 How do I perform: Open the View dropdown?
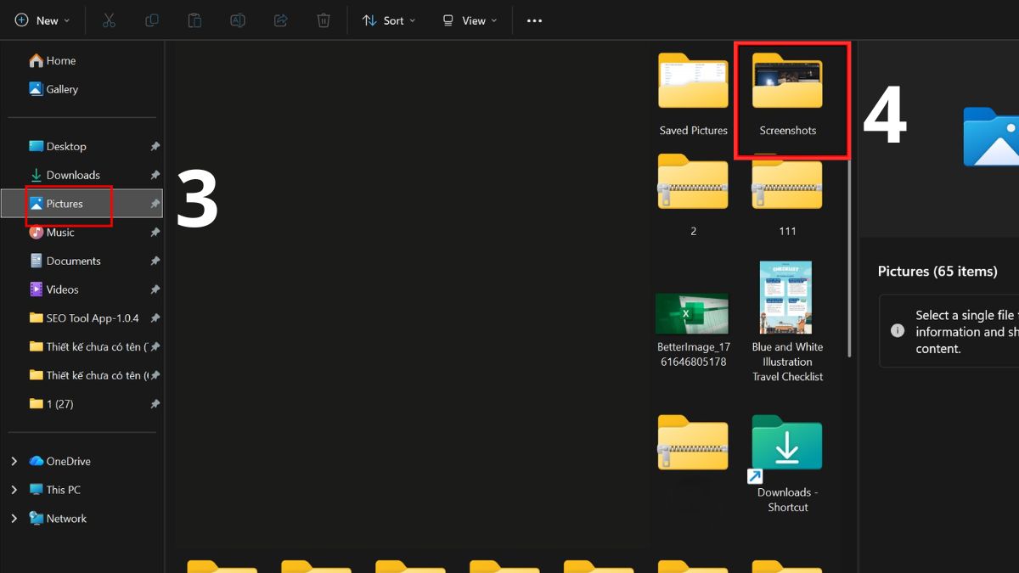click(x=468, y=20)
